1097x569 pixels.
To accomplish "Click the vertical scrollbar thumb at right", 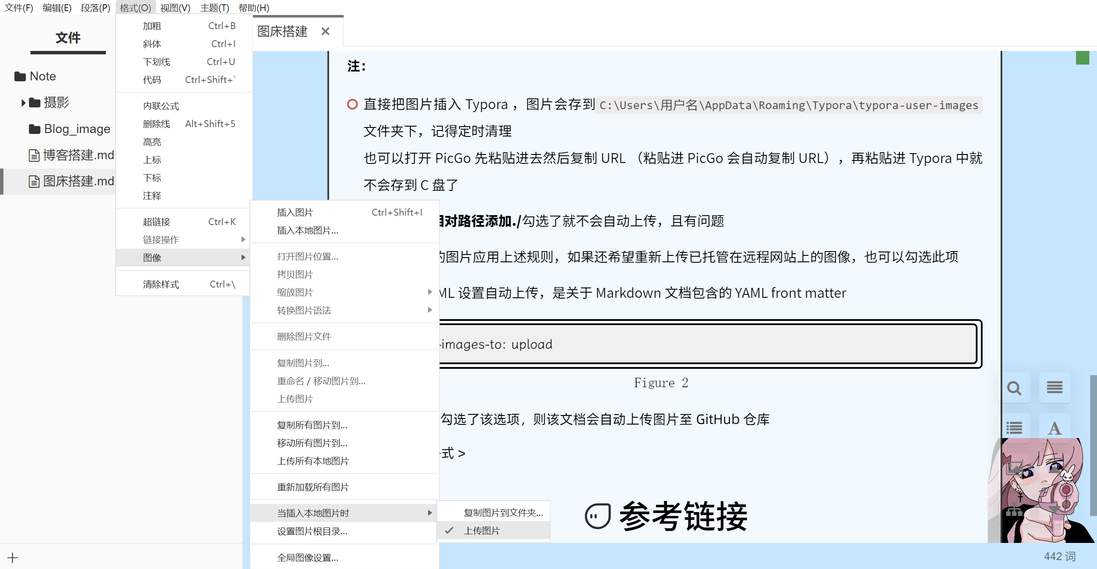I will (1093, 445).
